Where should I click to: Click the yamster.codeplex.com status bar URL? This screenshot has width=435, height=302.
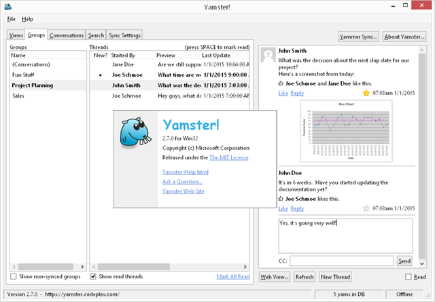[x=82, y=295]
